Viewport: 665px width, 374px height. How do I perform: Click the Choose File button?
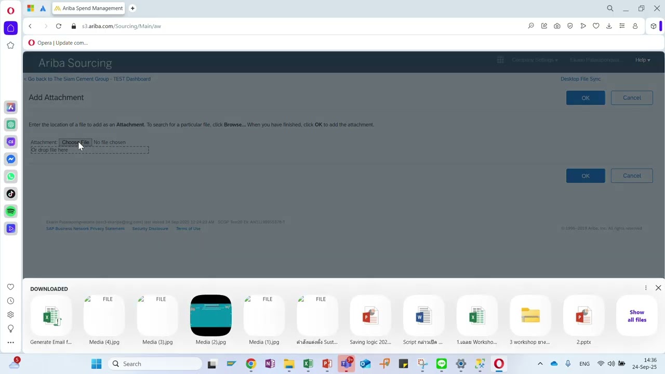[x=75, y=142]
